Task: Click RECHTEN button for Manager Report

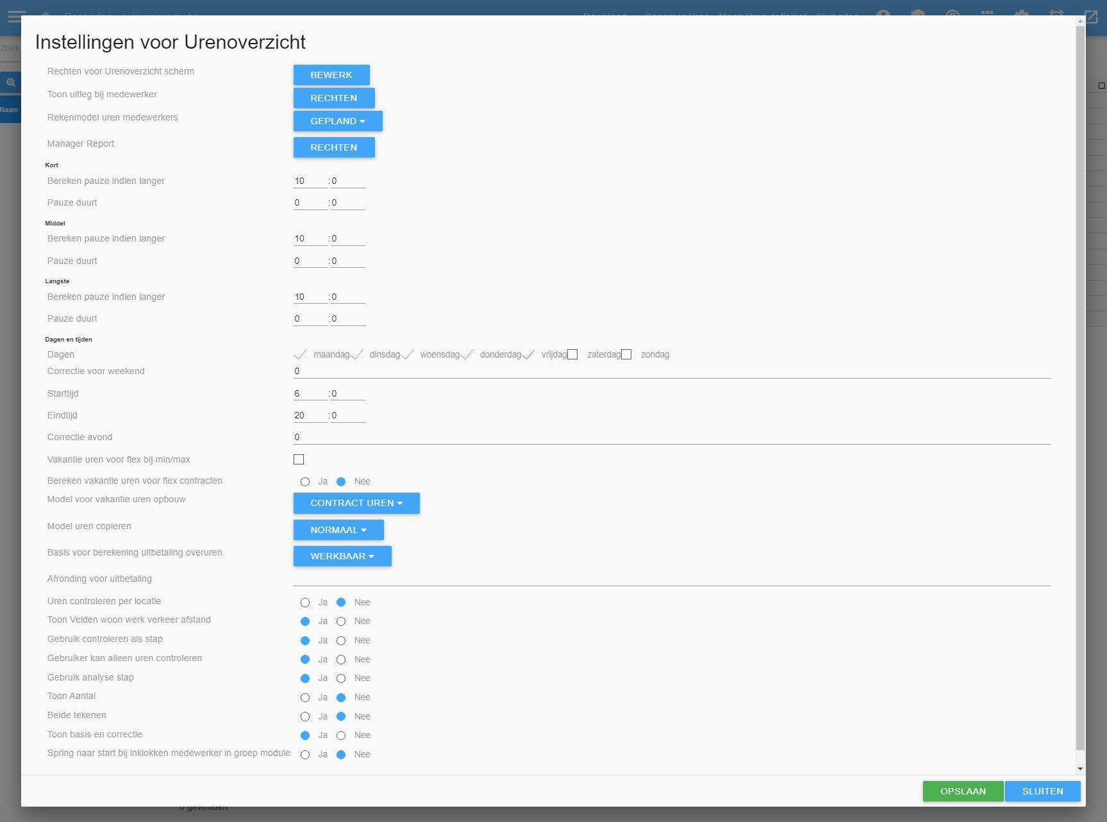Action: (x=334, y=147)
